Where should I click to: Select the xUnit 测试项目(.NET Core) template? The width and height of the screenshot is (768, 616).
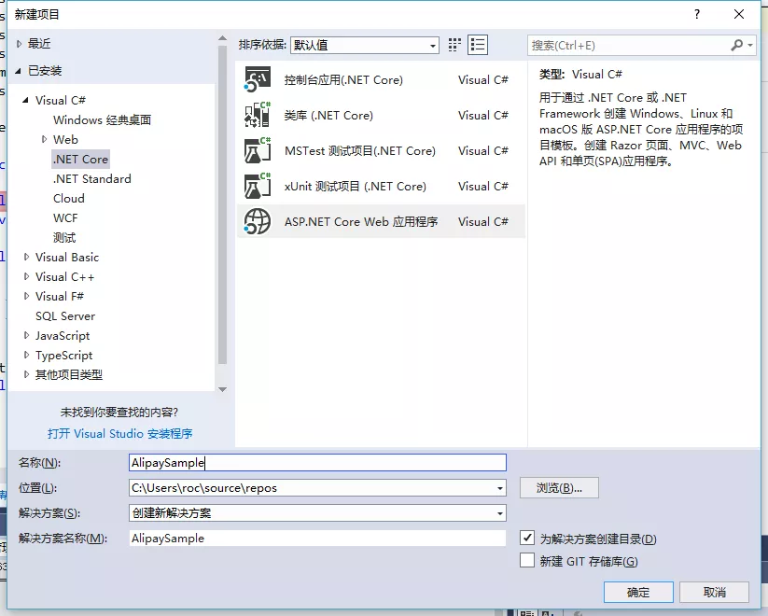click(x=355, y=186)
